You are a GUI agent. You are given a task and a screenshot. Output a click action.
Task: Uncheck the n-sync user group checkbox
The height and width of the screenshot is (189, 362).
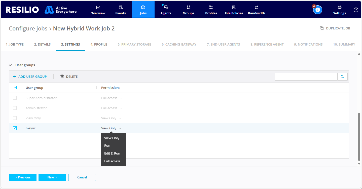[15, 128]
